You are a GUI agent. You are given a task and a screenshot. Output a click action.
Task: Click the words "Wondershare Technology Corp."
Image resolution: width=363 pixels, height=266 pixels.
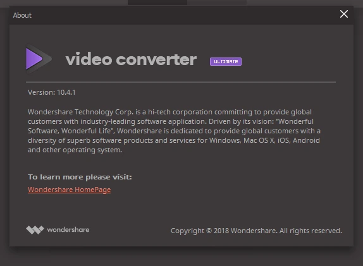click(80, 112)
